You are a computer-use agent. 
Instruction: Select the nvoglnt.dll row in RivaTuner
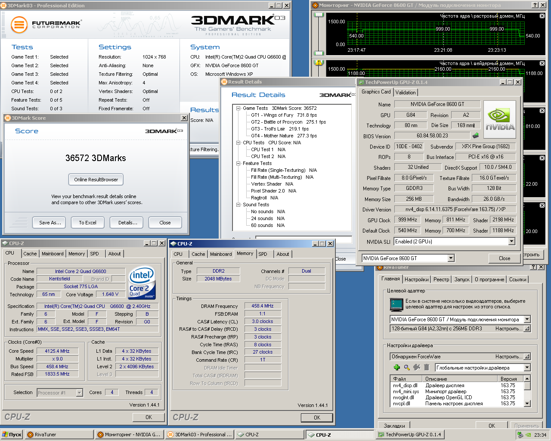click(456, 398)
